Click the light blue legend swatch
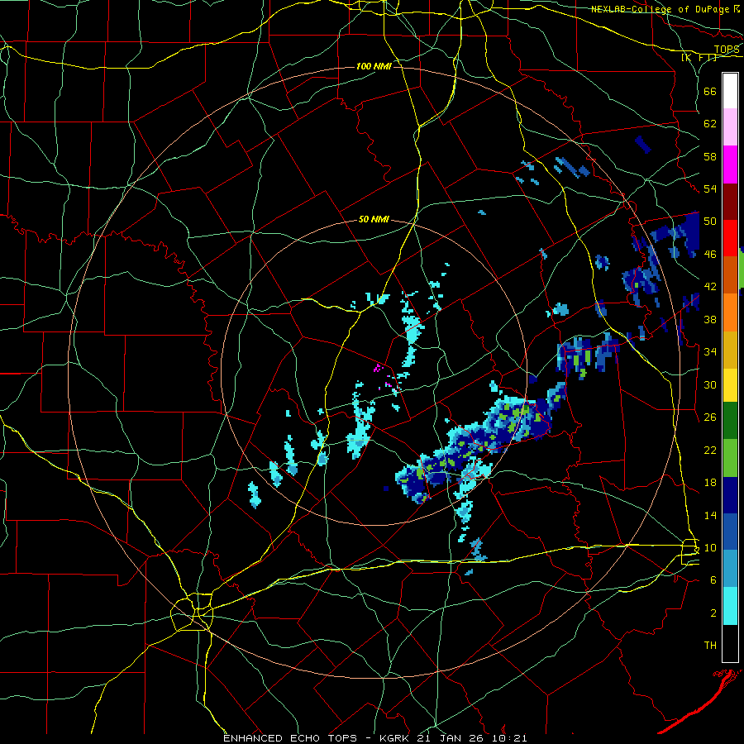Viewport: 744px width, 744px height. [x=730, y=569]
